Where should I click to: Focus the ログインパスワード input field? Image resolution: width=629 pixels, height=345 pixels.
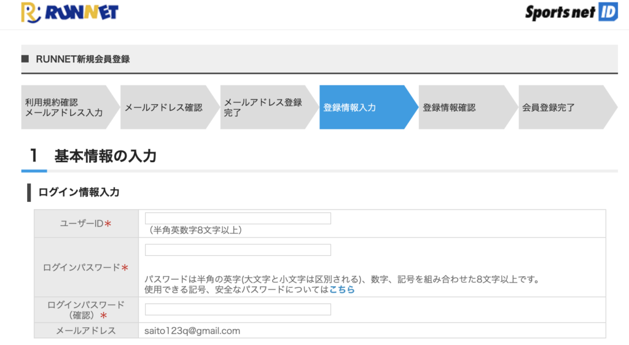pyautogui.click(x=238, y=250)
